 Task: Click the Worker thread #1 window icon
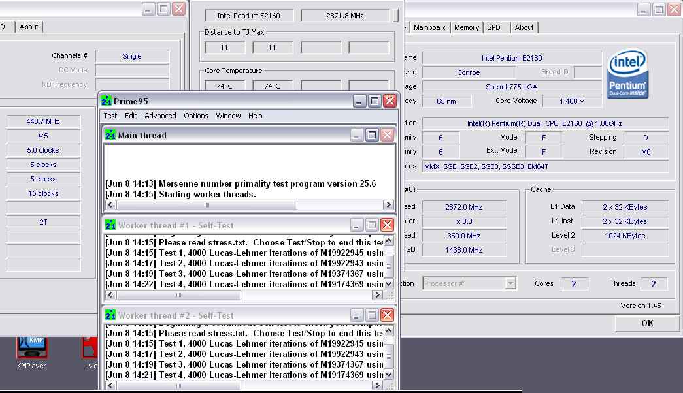pyautogui.click(x=110, y=225)
